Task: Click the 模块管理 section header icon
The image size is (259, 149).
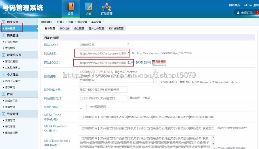Action: click(x=3, y=35)
